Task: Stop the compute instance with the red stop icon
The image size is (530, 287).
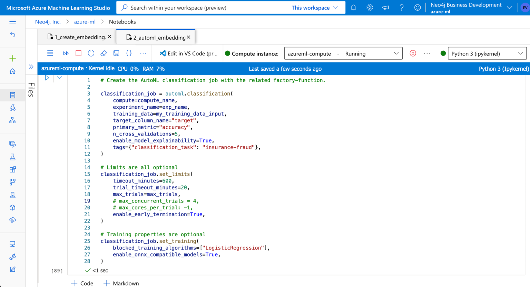Action: pyautogui.click(x=413, y=53)
